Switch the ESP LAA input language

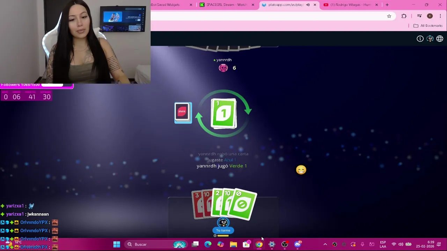[383, 244]
